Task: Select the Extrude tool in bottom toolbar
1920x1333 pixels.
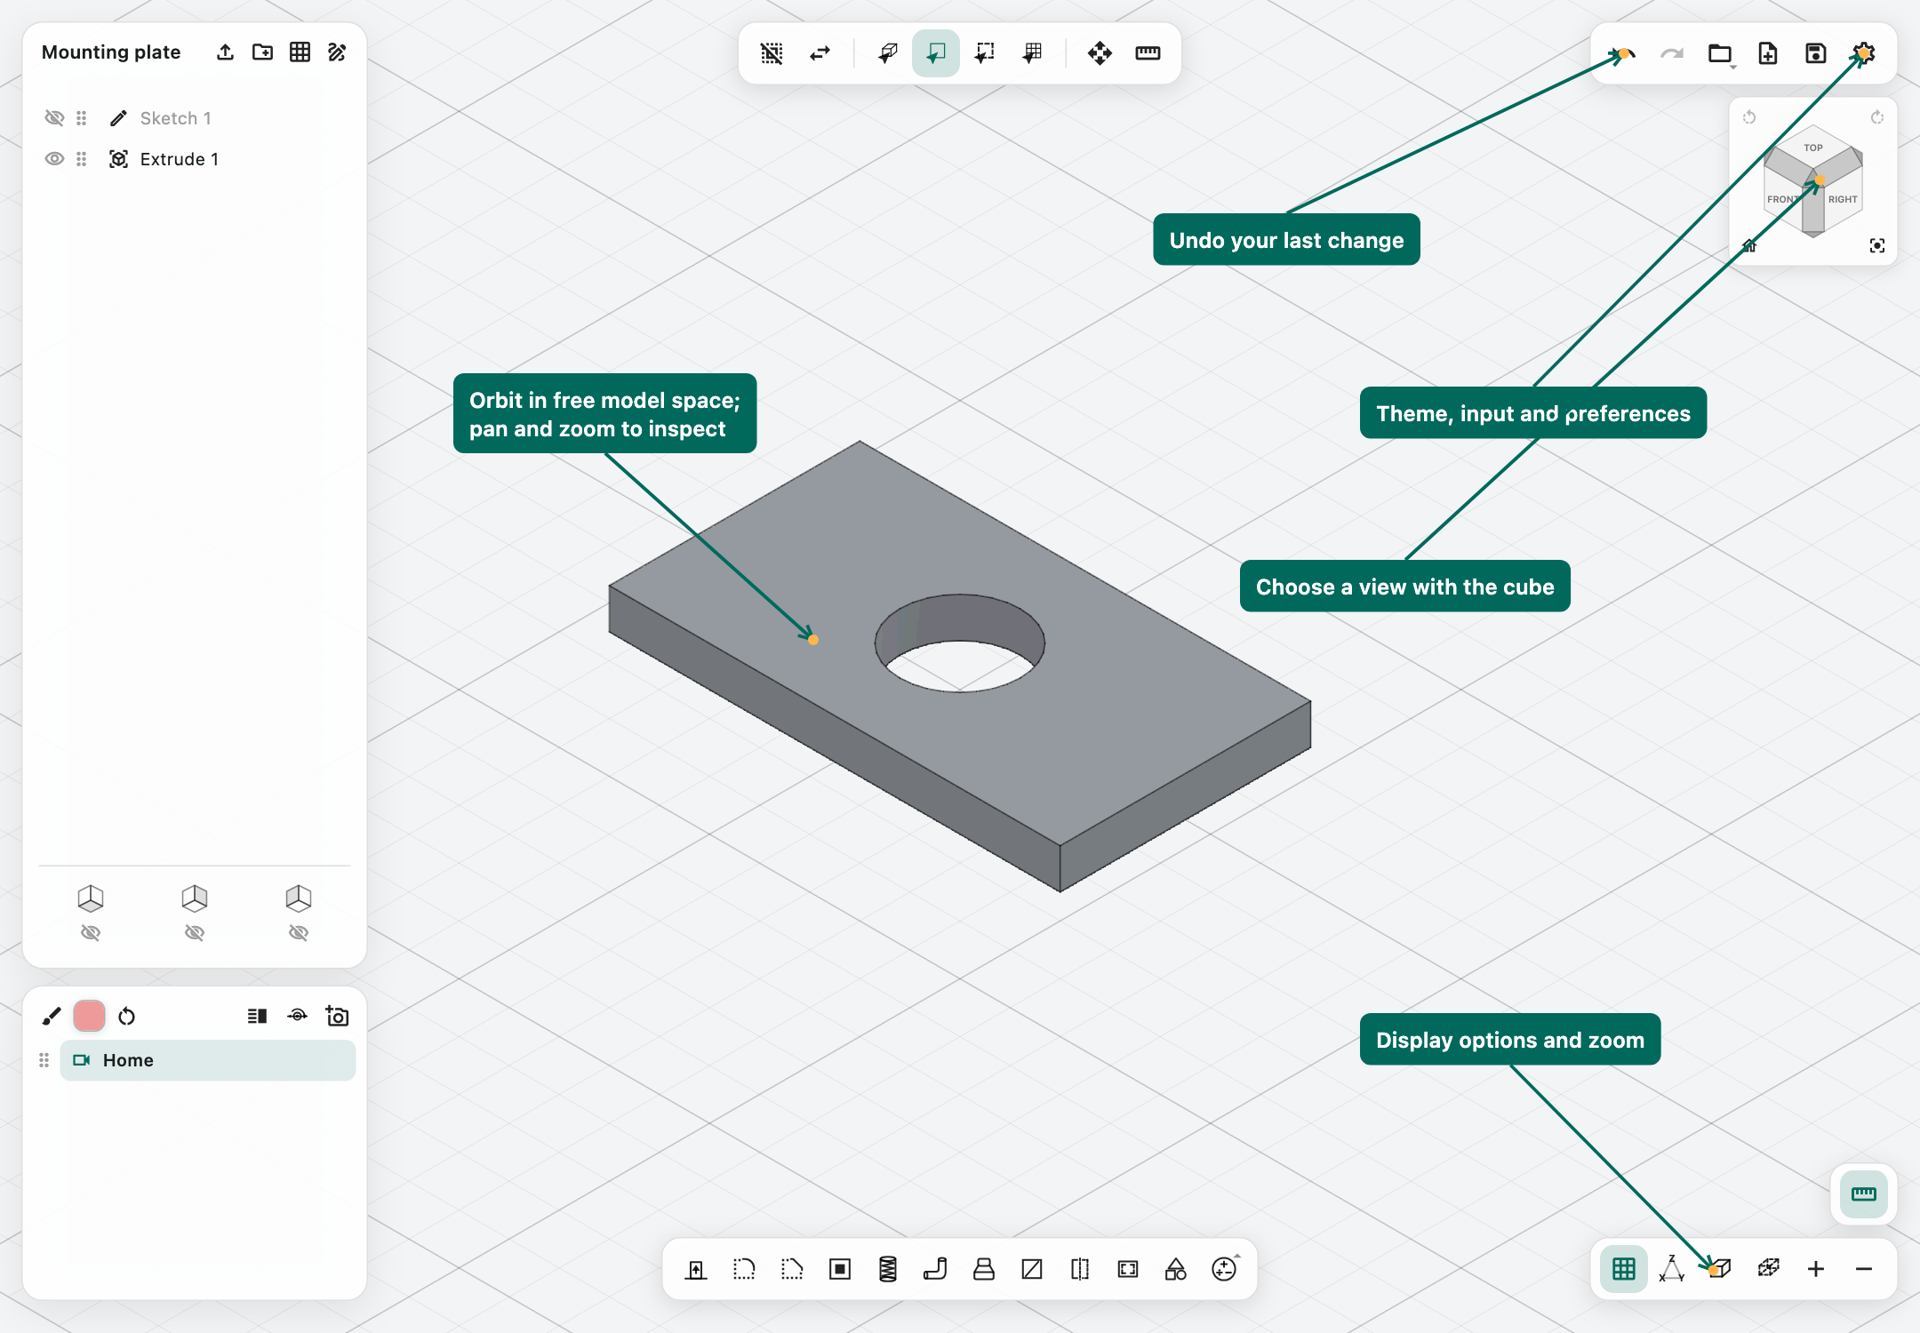Action: (696, 1269)
